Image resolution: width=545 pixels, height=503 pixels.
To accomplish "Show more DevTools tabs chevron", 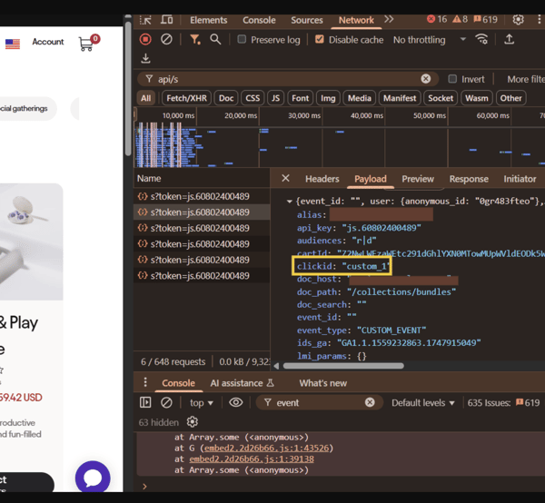I will (x=389, y=19).
